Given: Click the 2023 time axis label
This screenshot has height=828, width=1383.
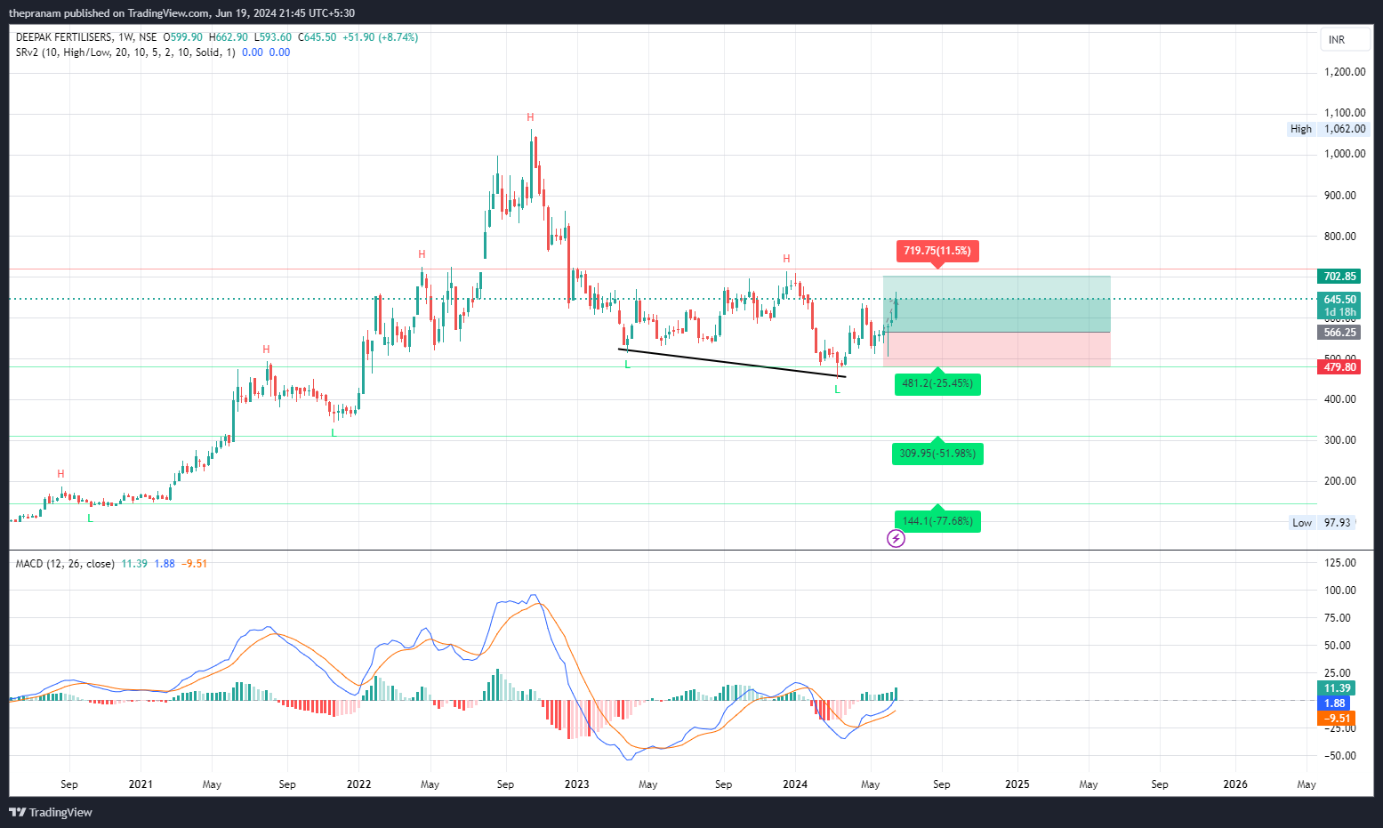Looking at the screenshot, I should tap(577, 784).
